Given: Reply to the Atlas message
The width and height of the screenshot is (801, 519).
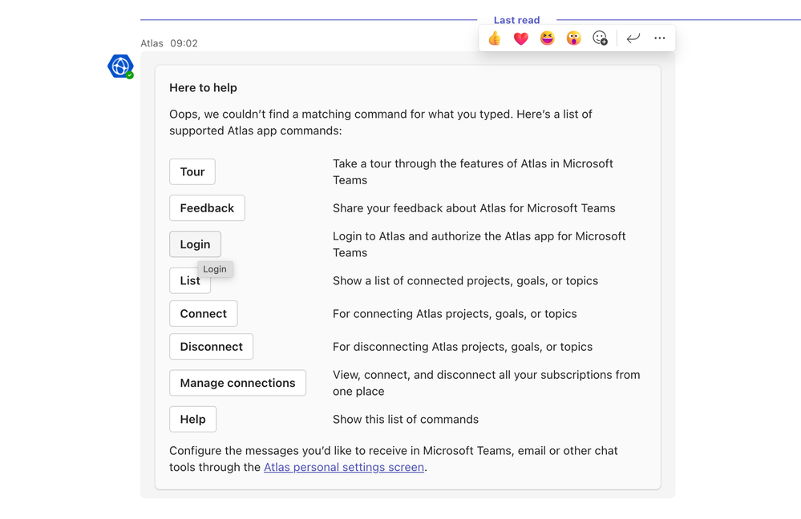Looking at the screenshot, I should (x=633, y=38).
